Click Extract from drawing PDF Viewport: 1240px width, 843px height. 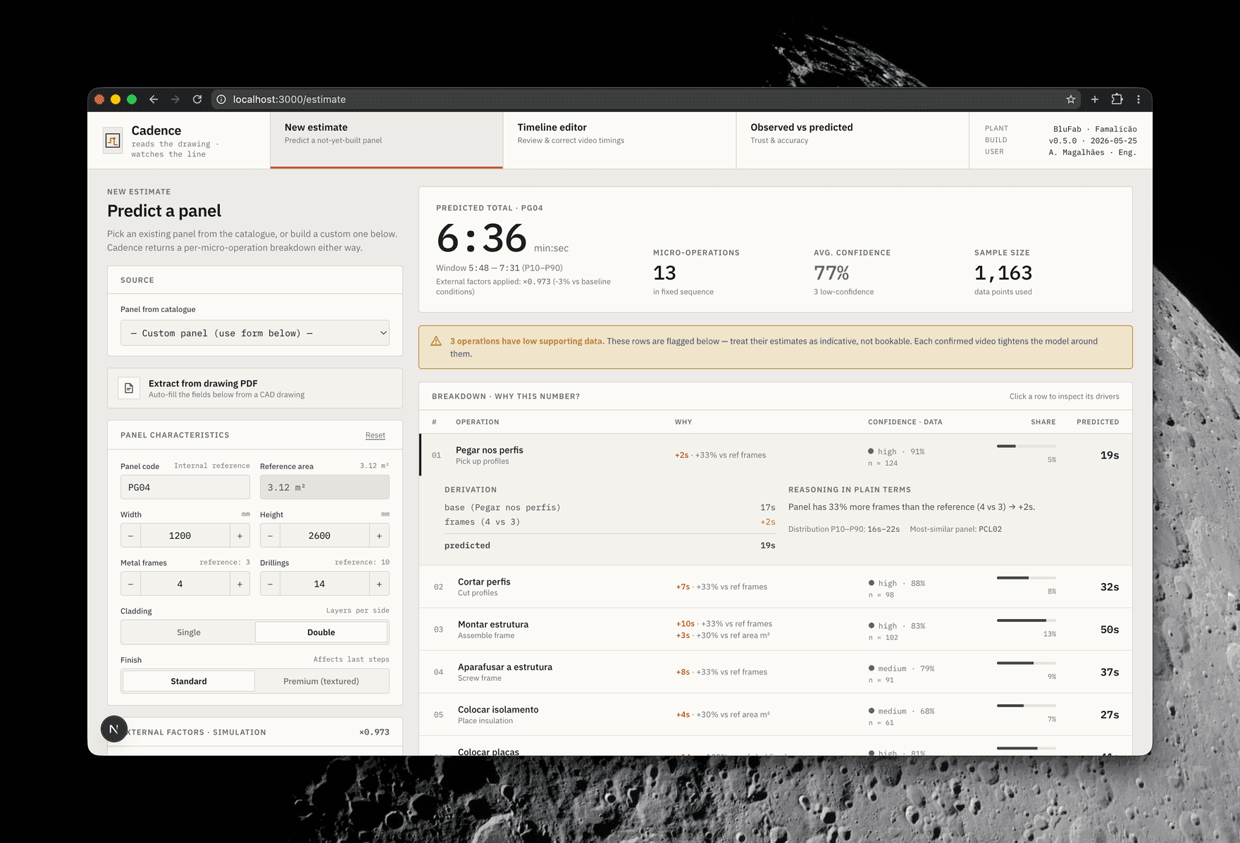click(255, 388)
